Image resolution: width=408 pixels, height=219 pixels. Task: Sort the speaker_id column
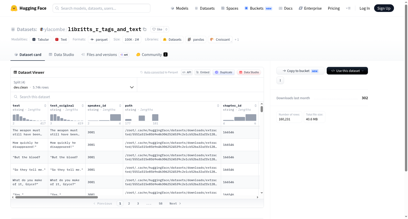point(120,106)
